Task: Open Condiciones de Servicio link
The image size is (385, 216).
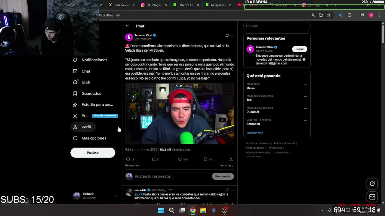Action: pos(258,143)
